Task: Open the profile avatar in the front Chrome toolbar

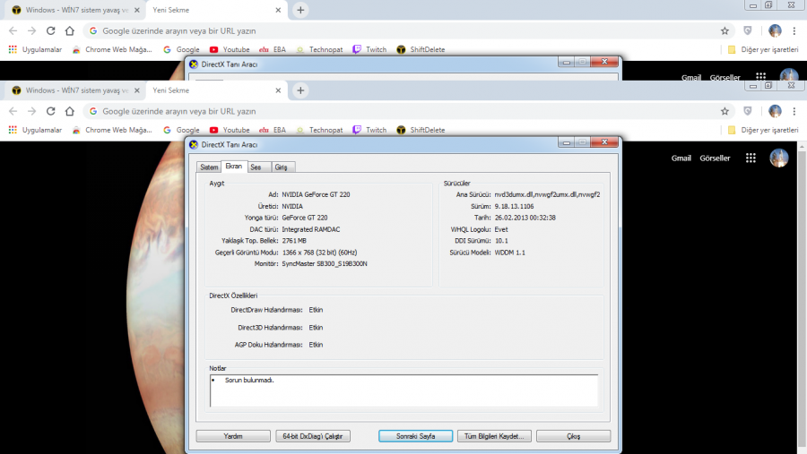Action: 775,111
